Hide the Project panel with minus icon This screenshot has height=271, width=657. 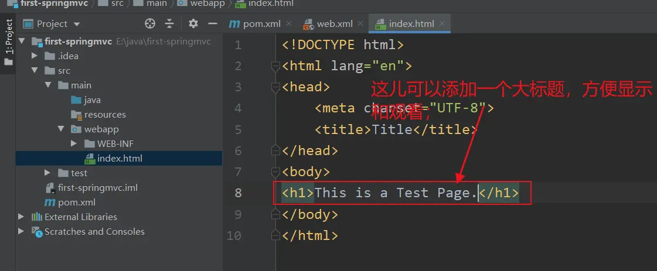coord(213,24)
